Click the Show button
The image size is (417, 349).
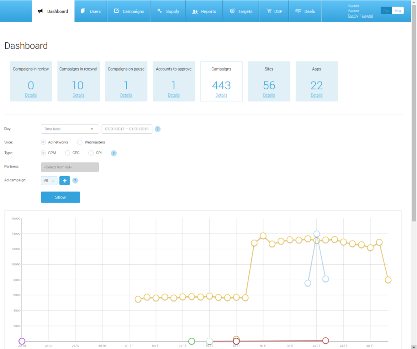(x=60, y=197)
